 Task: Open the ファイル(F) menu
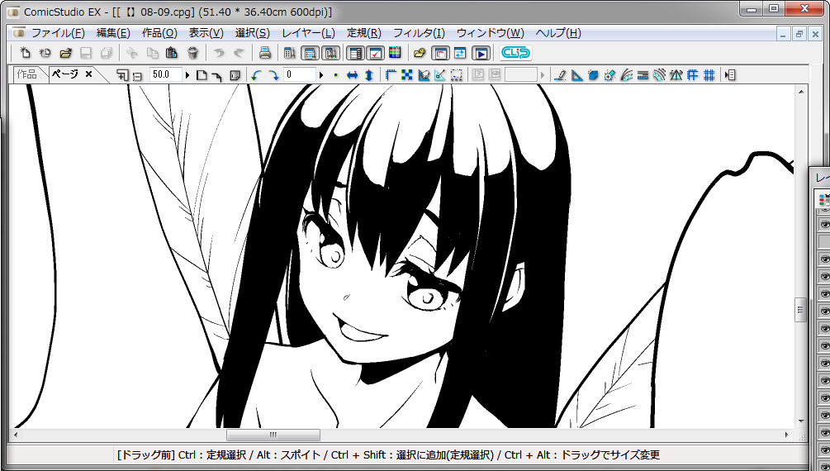click(x=59, y=33)
